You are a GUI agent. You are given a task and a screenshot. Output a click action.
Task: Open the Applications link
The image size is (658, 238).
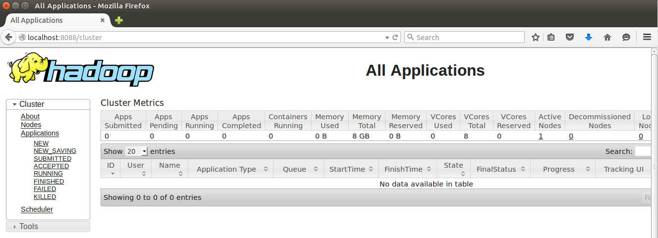click(40, 133)
